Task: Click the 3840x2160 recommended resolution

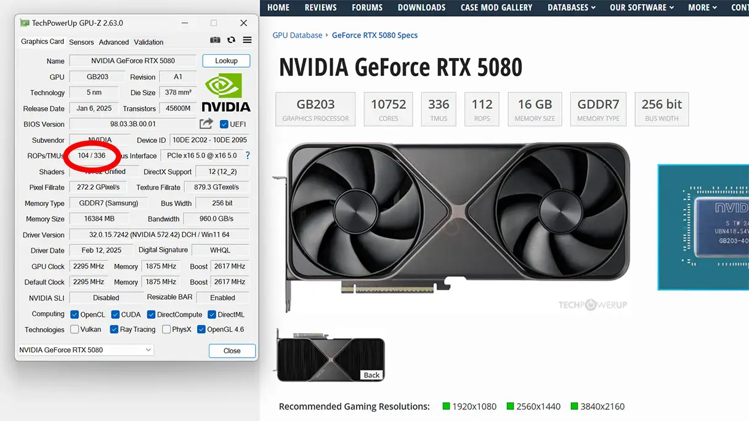Action: click(x=597, y=406)
